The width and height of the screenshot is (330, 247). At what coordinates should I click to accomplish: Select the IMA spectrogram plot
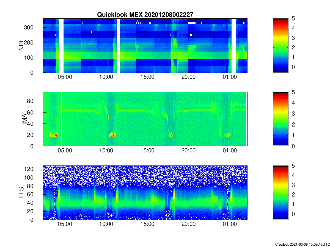coord(145,119)
